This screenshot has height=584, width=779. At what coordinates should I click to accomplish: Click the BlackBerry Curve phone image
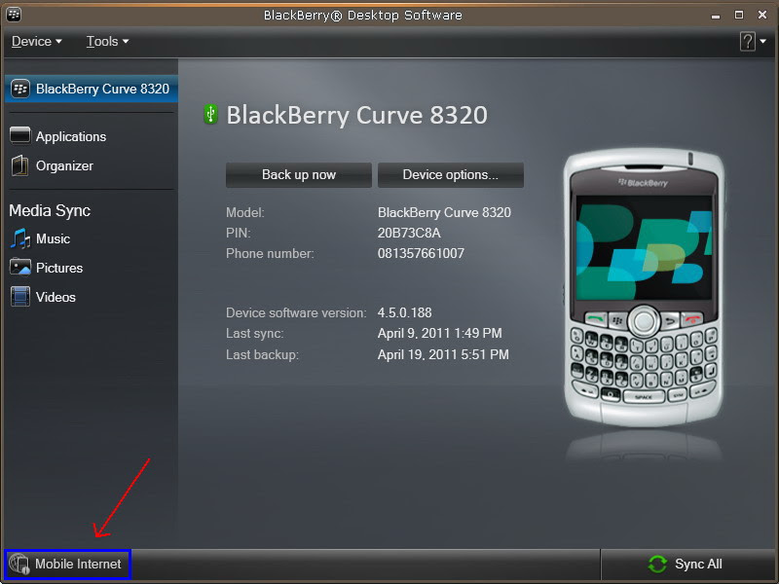click(x=644, y=287)
